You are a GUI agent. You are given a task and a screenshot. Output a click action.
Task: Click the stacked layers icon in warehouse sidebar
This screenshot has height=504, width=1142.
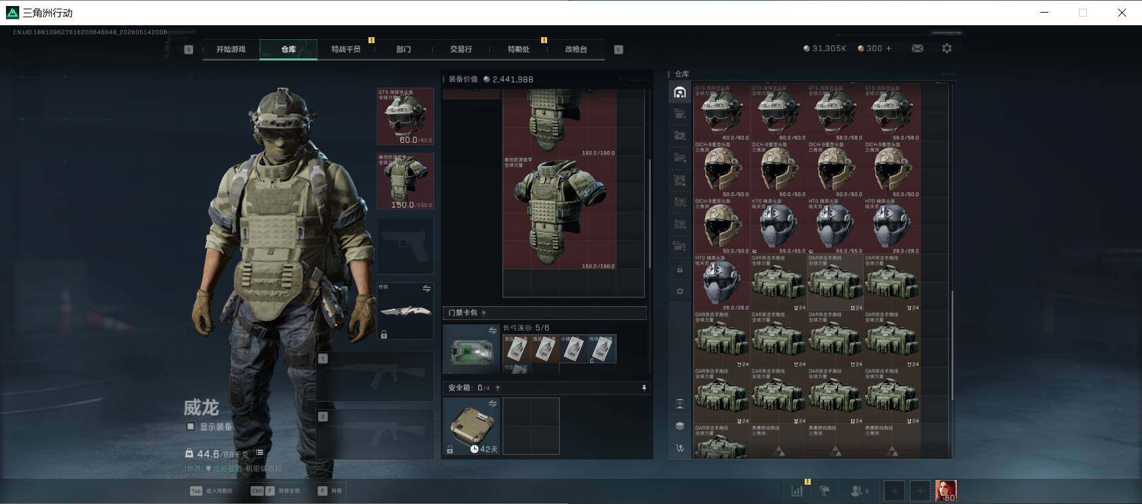click(679, 426)
